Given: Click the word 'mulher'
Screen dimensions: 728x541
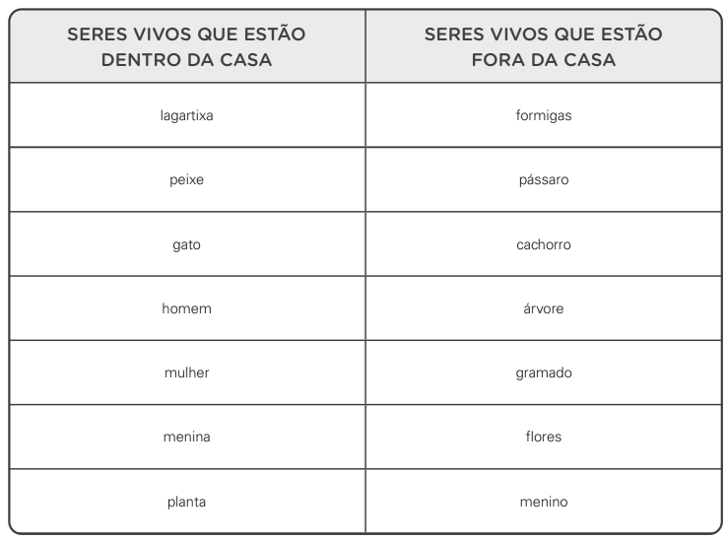Looking at the screenshot, I should (186, 372).
